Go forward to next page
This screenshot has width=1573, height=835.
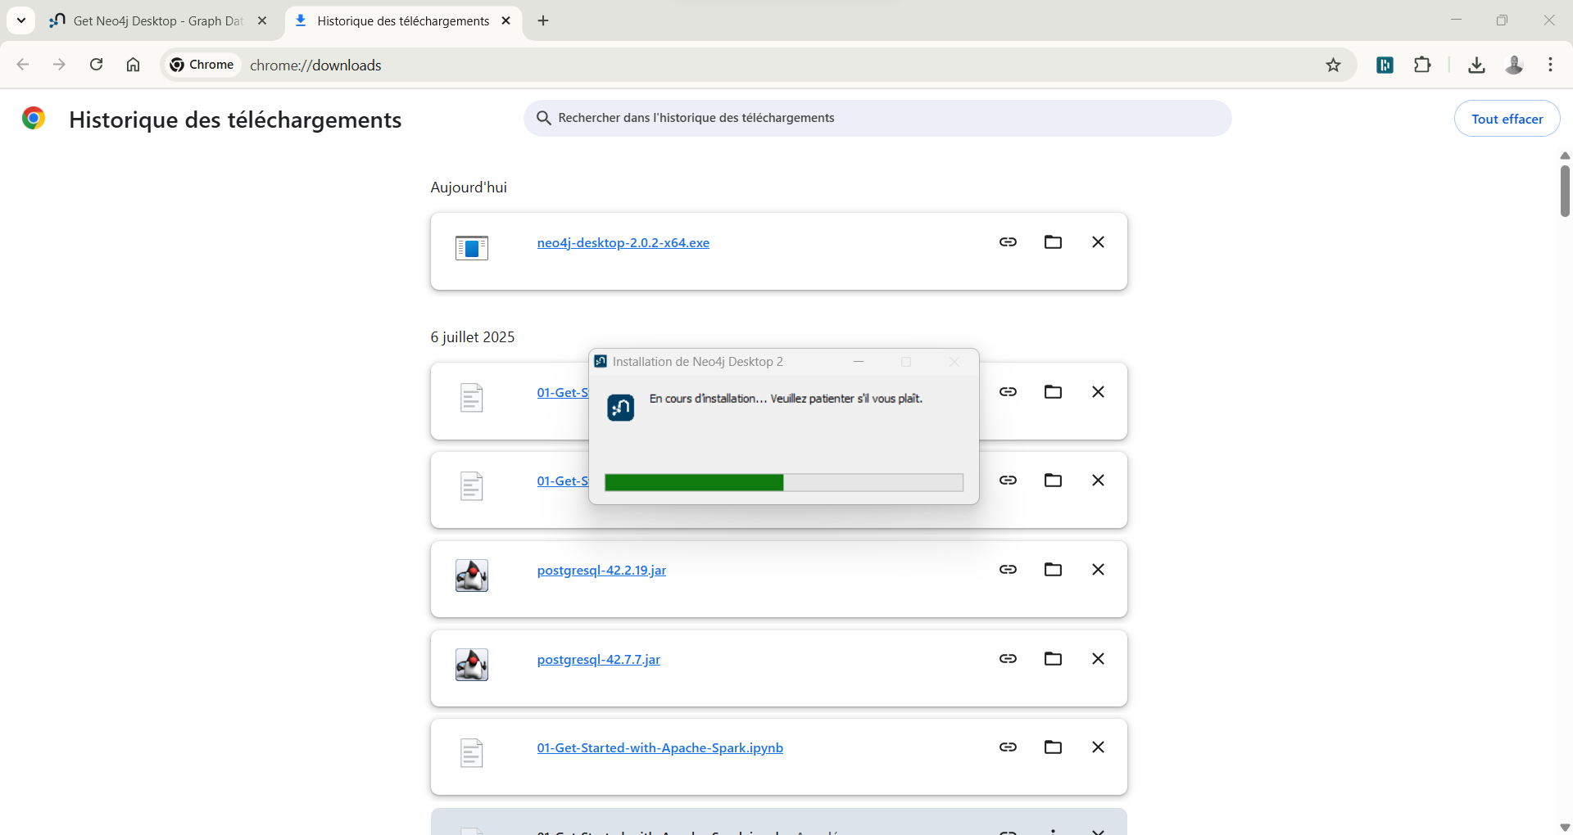pyautogui.click(x=59, y=65)
